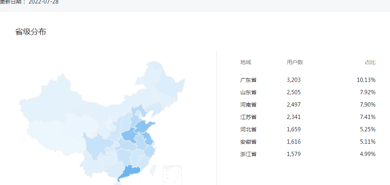Click the 江苏省 row label
This screenshot has width=390, height=185.
[248, 117]
